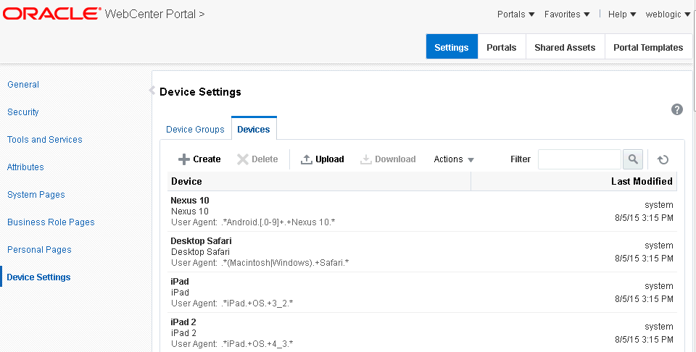This screenshot has height=352, width=696.
Task: Open Business Role Pages link
Action: click(51, 222)
